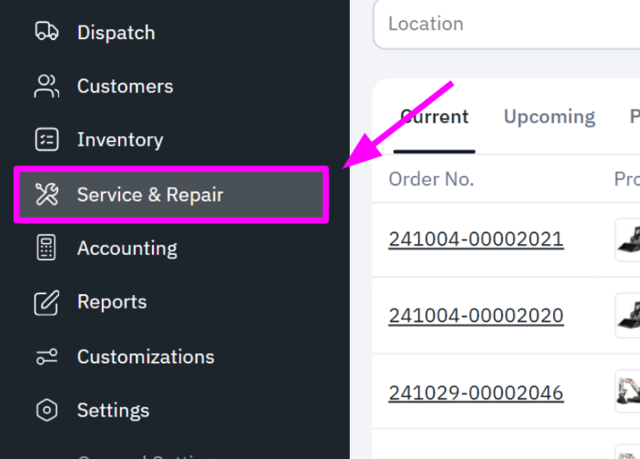Open Reports via its pencil icon
This screenshot has width=640, height=459.
(46, 302)
